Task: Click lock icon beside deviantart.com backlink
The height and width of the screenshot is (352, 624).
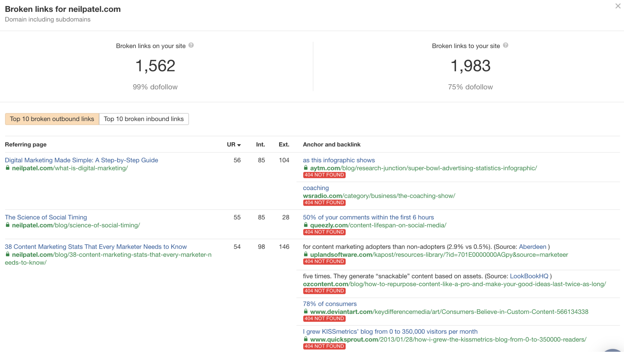Action: pos(306,312)
